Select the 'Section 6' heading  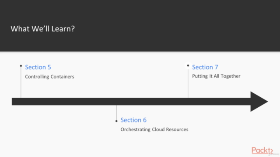[133, 120]
